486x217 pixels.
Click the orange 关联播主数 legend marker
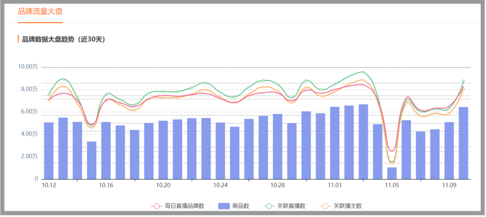point(325,206)
